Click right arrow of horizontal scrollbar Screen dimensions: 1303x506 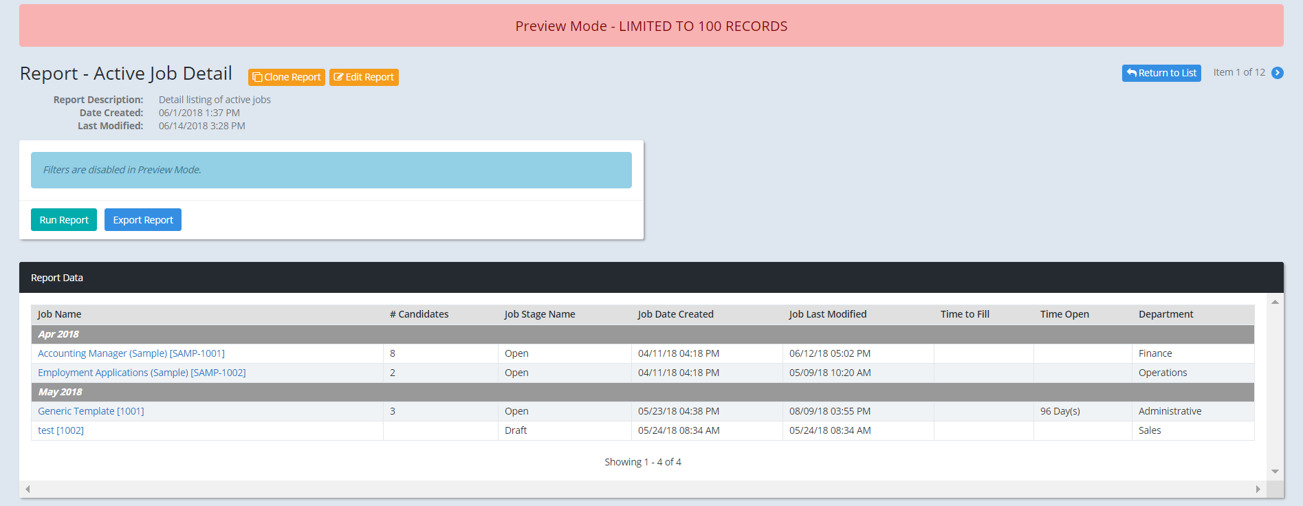point(1258,489)
